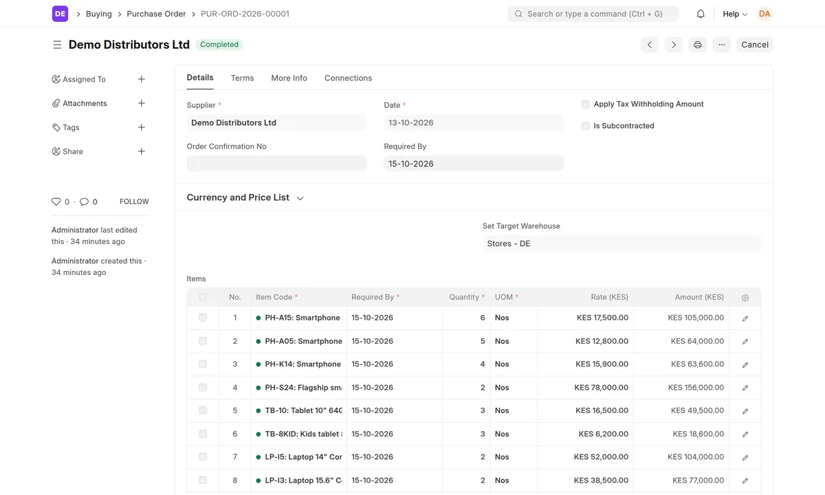Click rate KES 78,000.00 cell

pyautogui.click(x=585, y=388)
